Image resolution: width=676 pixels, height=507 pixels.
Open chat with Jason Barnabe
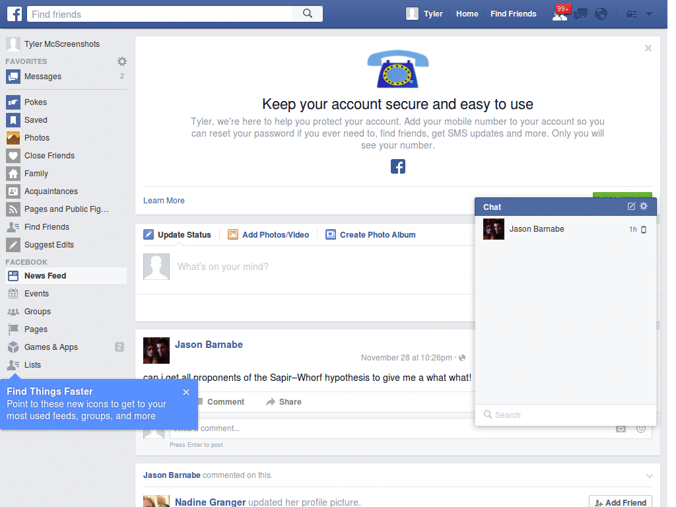(x=566, y=229)
